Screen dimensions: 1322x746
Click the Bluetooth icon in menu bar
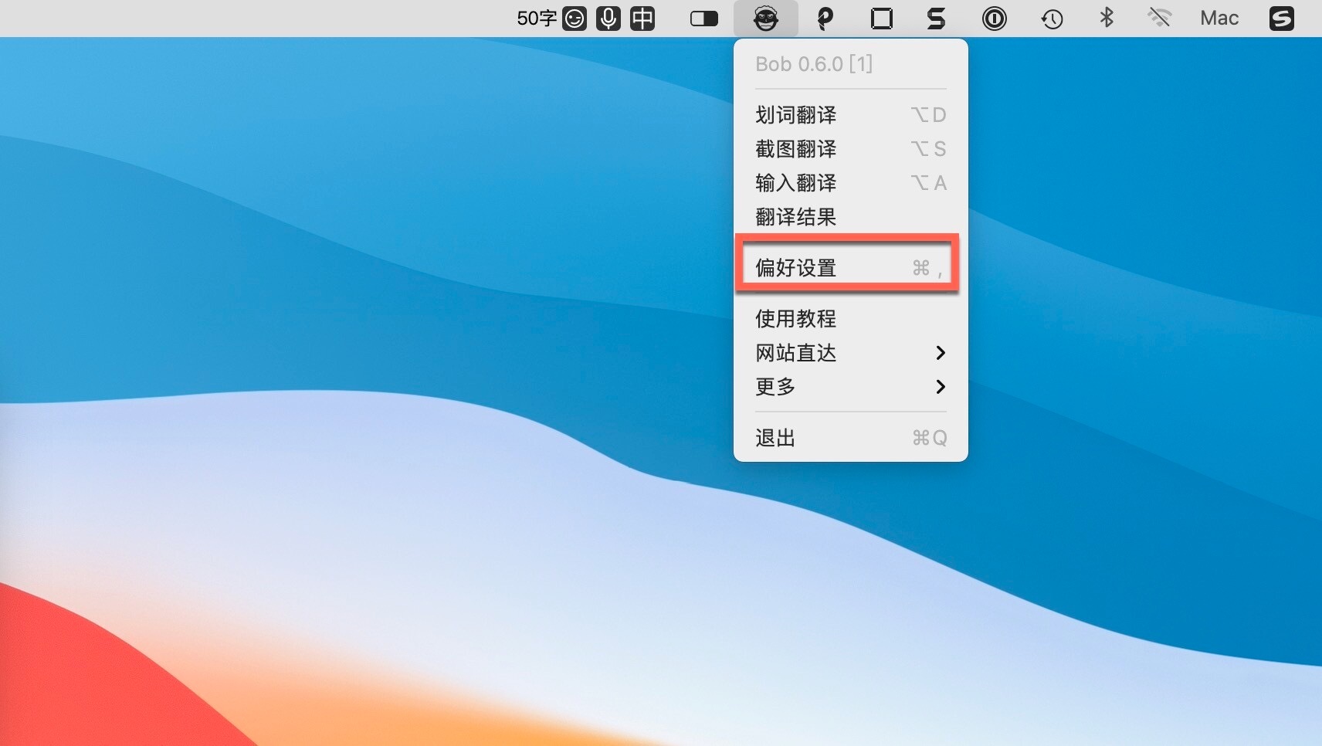[1106, 18]
